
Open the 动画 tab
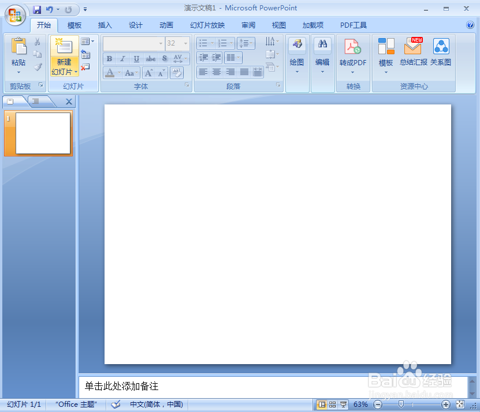[x=166, y=25]
